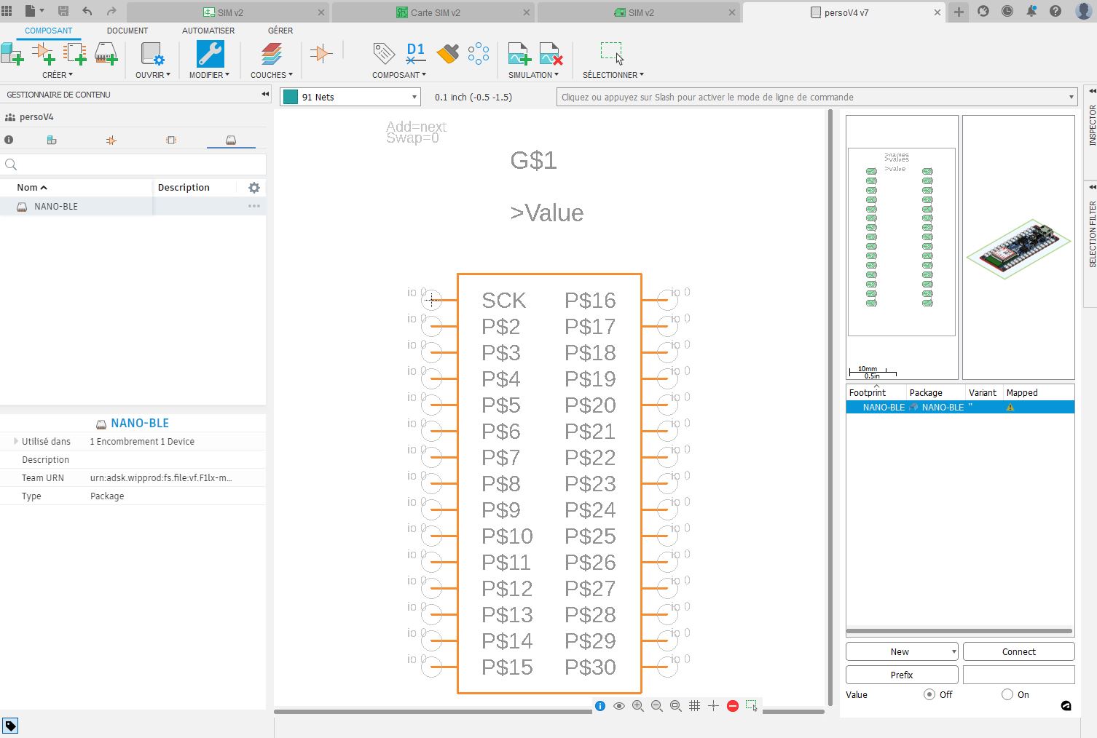Open the Symbol tab in content manager
1097x738 pixels.
pos(111,139)
